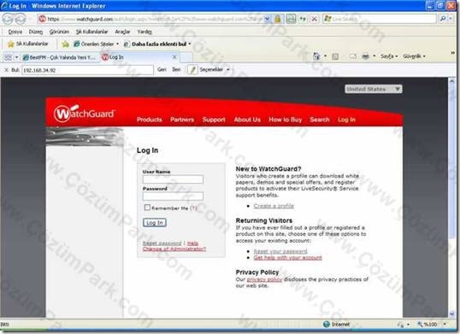Open Partners navigation item
The image size is (460, 334).
(182, 120)
